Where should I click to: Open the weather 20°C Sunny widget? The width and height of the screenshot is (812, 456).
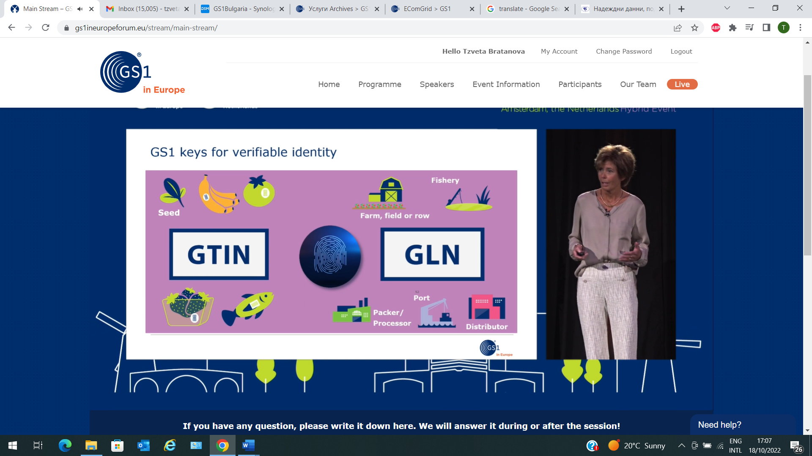pyautogui.click(x=636, y=445)
